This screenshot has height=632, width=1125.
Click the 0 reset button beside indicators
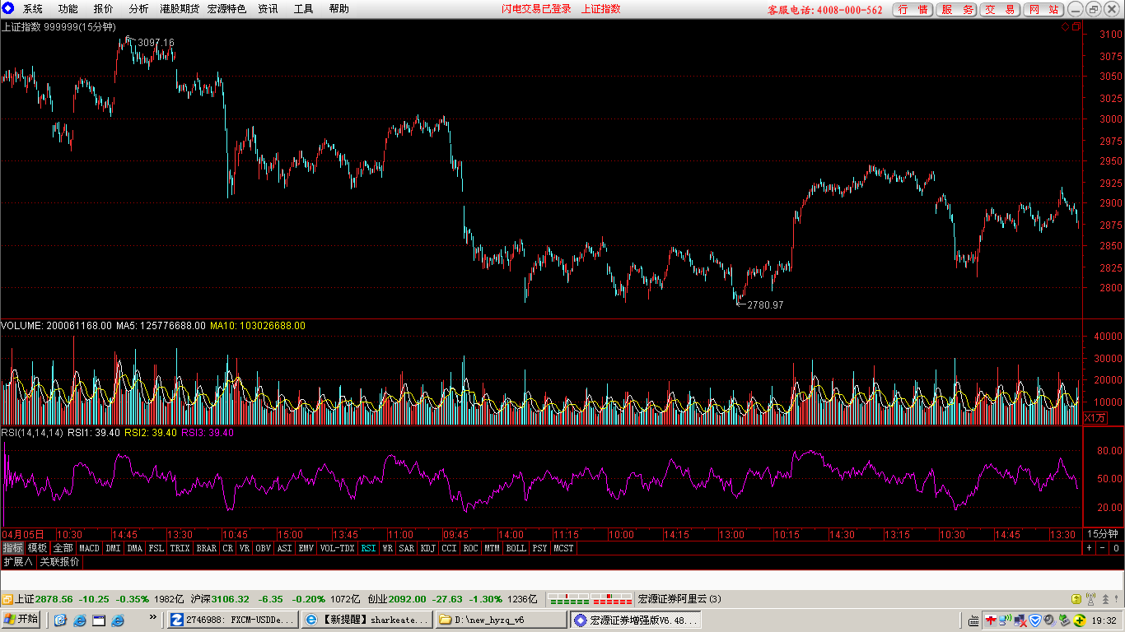[1116, 548]
